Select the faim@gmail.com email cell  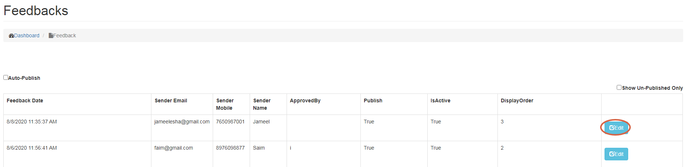pyautogui.click(x=174, y=148)
